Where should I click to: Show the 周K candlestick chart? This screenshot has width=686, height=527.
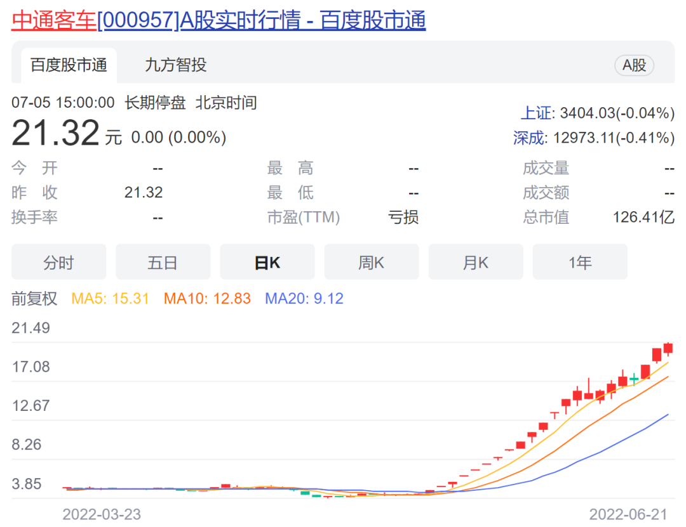(x=372, y=263)
